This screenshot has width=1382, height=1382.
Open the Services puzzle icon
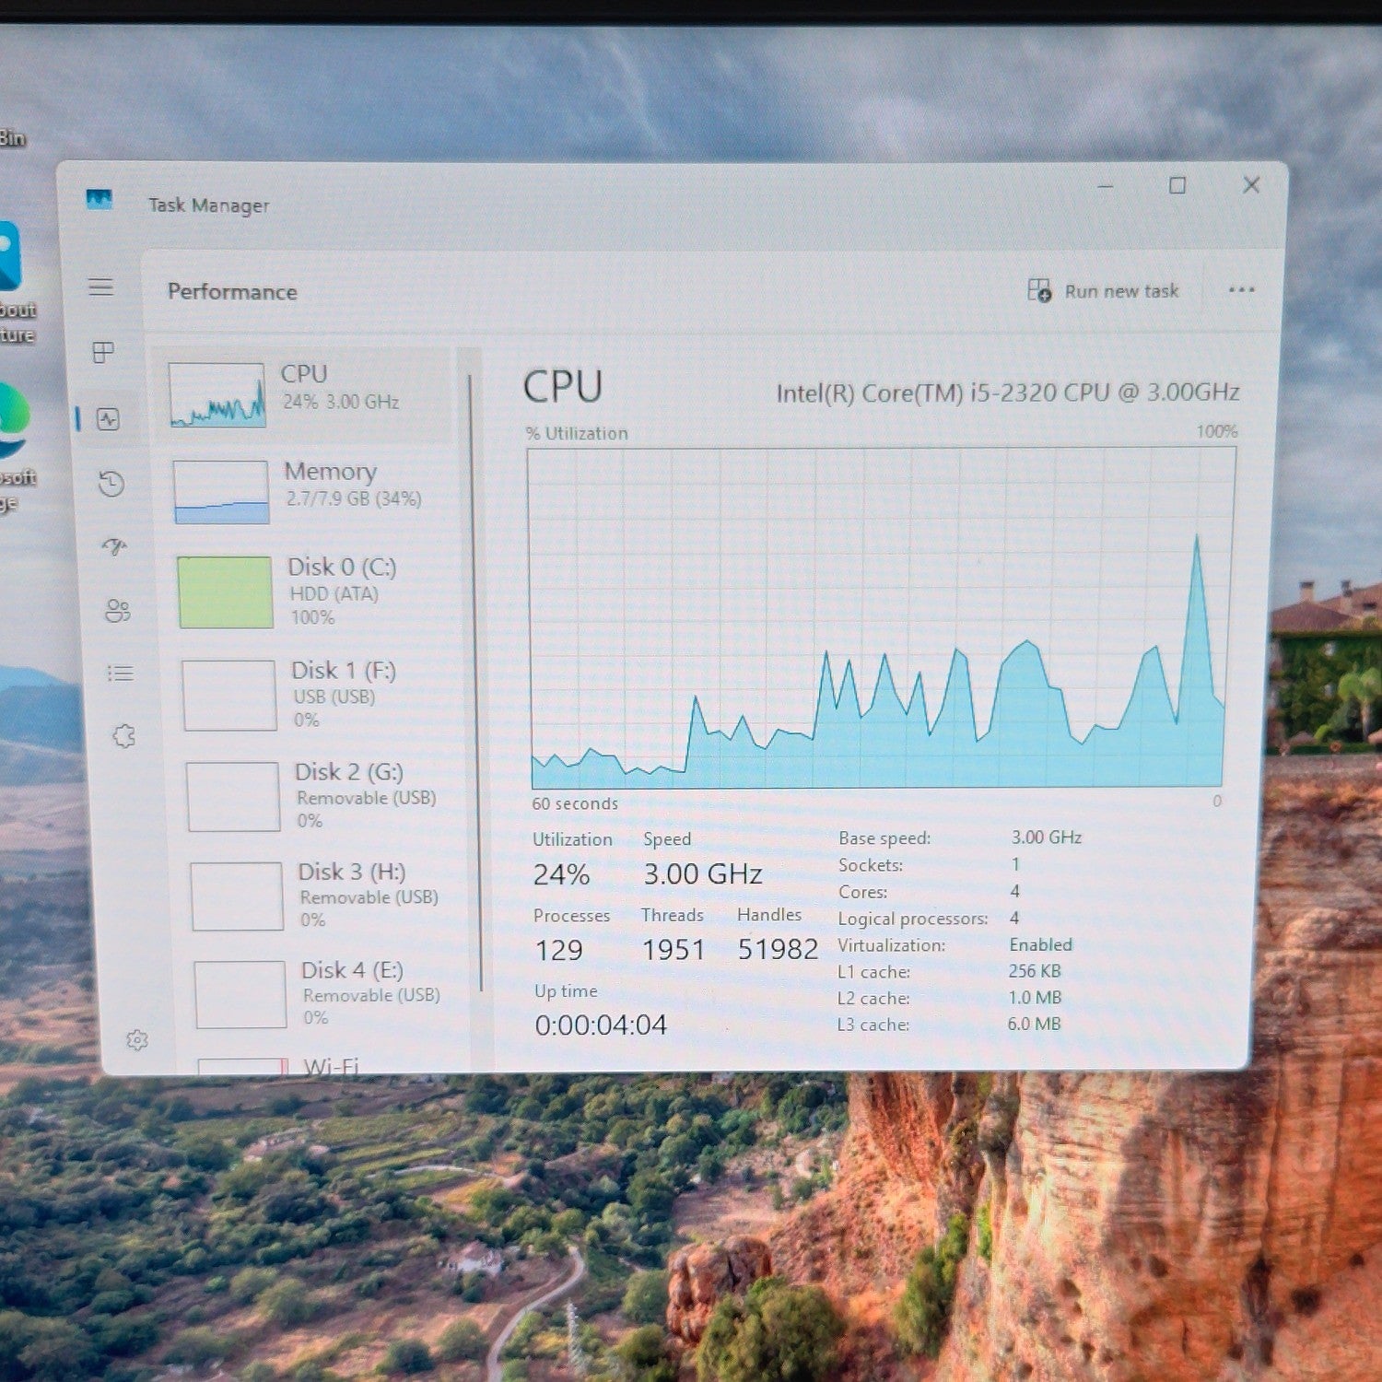tap(124, 736)
